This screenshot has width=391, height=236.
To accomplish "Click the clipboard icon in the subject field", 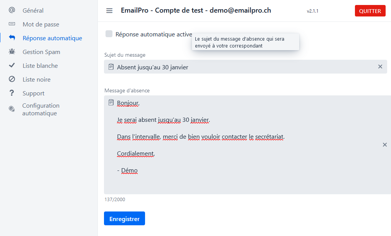I will click(110, 67).
